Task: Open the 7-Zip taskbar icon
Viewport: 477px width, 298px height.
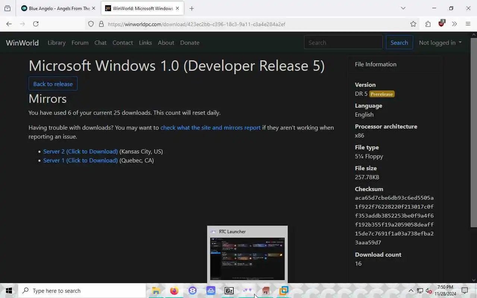Action: (x=229, y=291)
